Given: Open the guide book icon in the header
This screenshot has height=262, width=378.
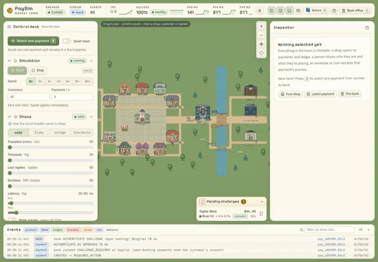Looking at the screenshot, I should [298, 10].
